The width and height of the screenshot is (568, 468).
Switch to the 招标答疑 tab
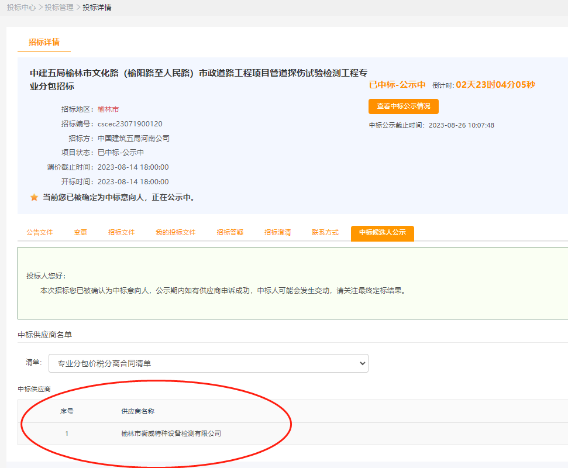click(x=230, y=233)
